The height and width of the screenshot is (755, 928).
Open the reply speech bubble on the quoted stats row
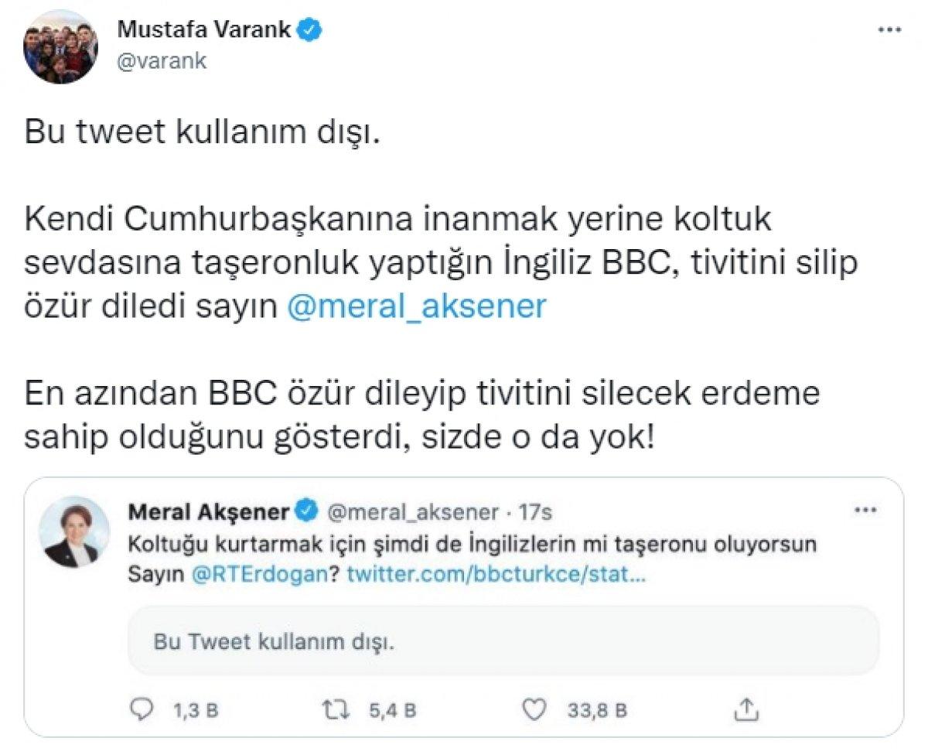[142, 705]
